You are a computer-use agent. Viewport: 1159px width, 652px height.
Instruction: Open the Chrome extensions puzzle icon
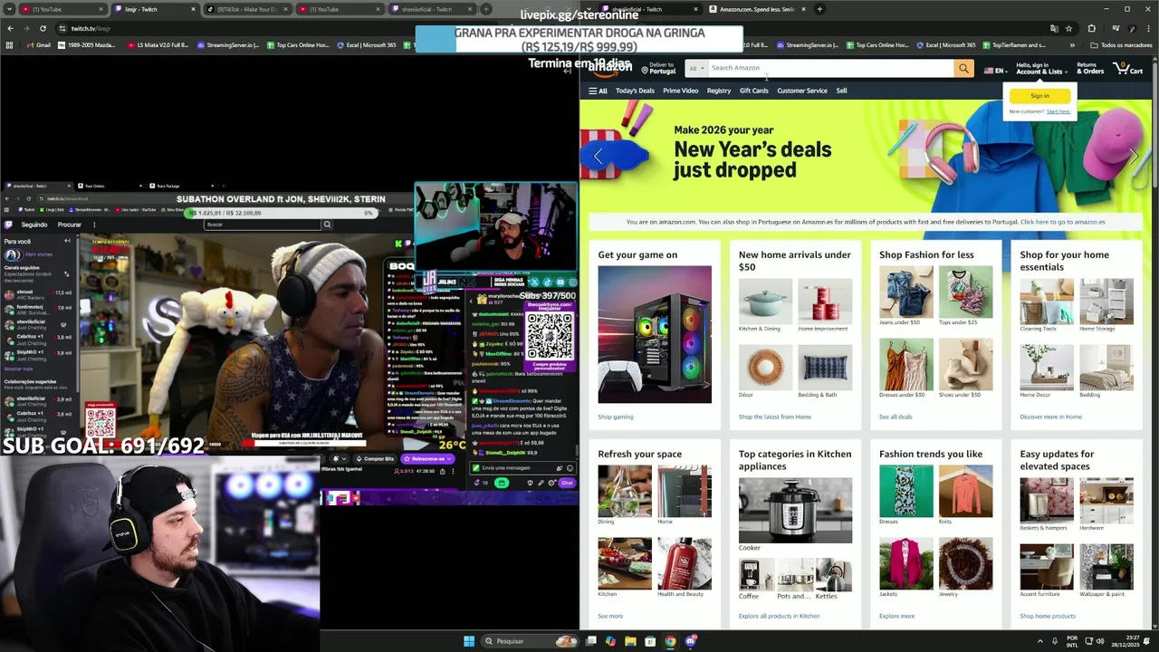pyautogui.click(x=1091, y=28)
